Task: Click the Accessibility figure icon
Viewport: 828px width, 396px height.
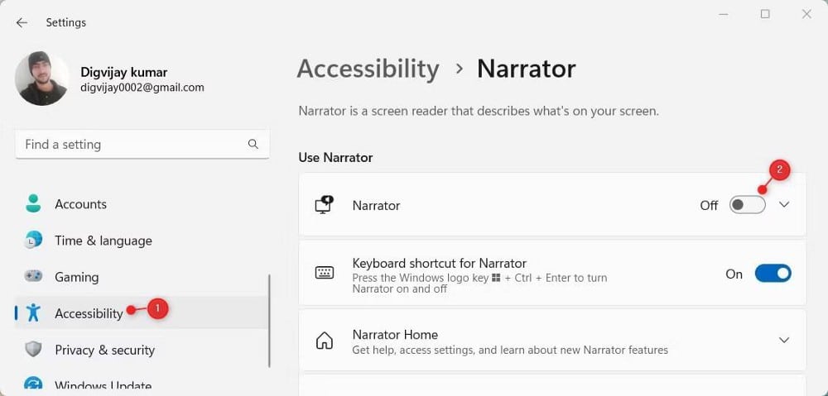Action: pyautogui.click(x=33, y=313)
